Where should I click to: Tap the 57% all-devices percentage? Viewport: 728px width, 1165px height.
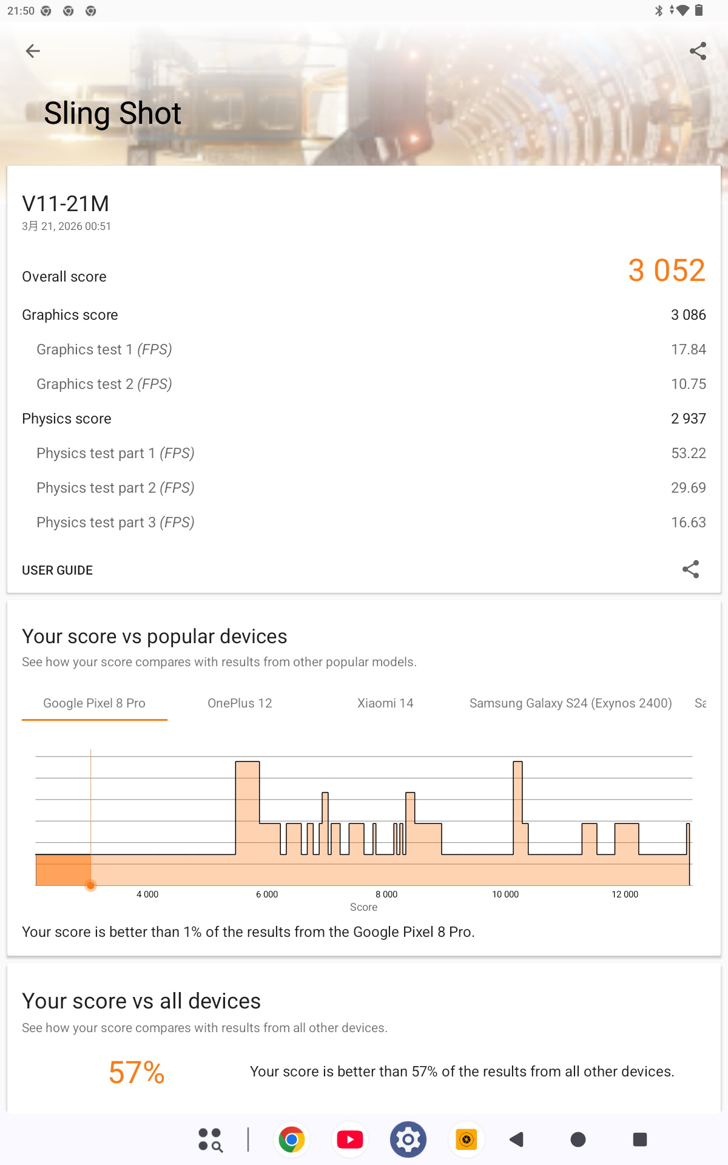click(x=136, y=1072)
